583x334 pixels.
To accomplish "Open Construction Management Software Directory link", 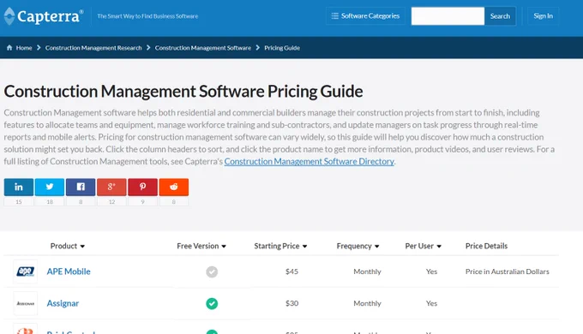I will click(x=309, y=161).
